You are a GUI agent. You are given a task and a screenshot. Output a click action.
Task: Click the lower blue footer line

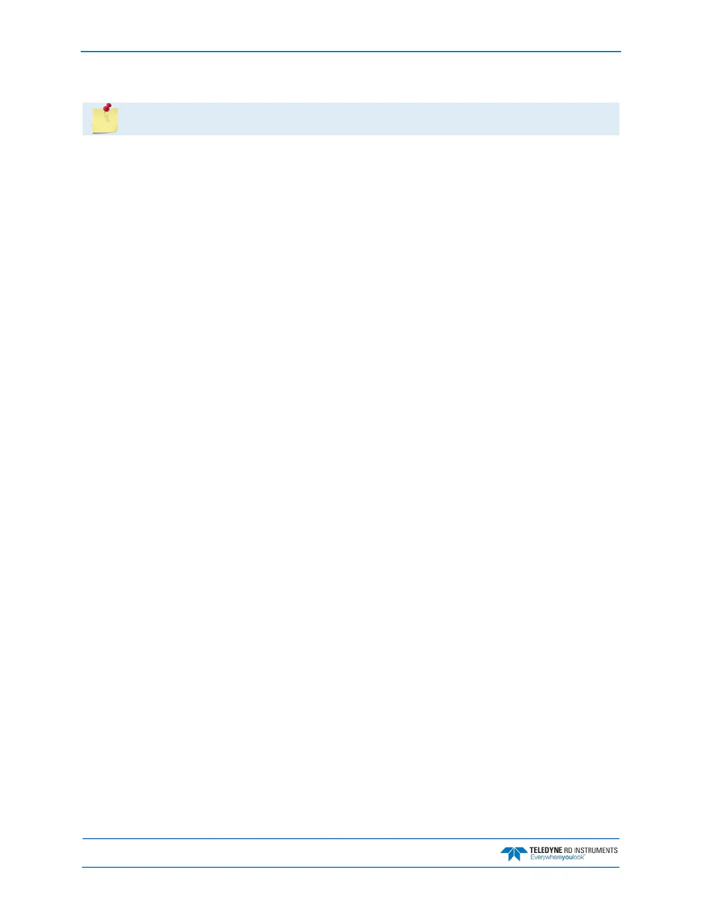point(351,867)
